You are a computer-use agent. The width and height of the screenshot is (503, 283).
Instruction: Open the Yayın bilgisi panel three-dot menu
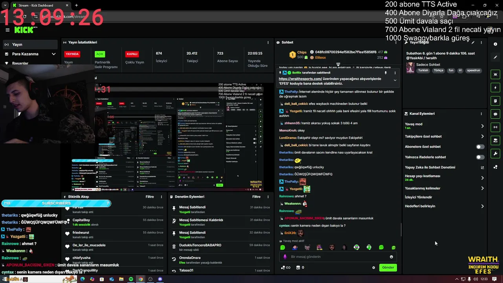coord(481,42)
